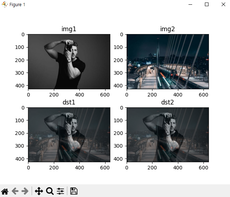Viewport: 230px width, 197px height.
Task: Go back to previous view arrow
Action: pos(15,191)
